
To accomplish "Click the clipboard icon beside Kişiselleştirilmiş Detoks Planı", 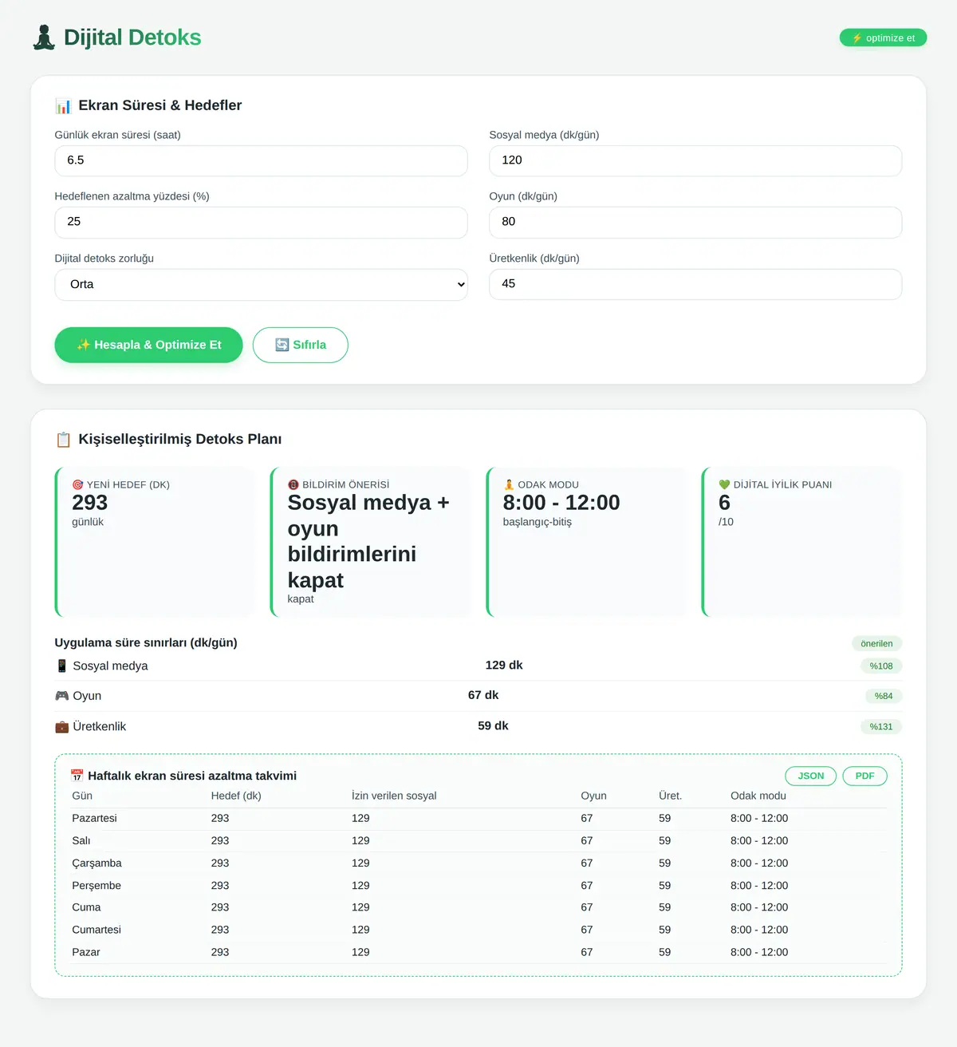I will [x=63, y=440].
